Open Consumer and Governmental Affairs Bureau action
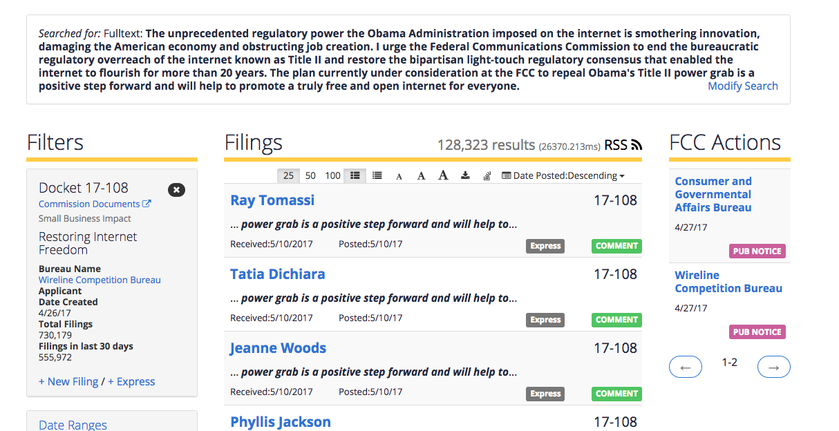 713,194
